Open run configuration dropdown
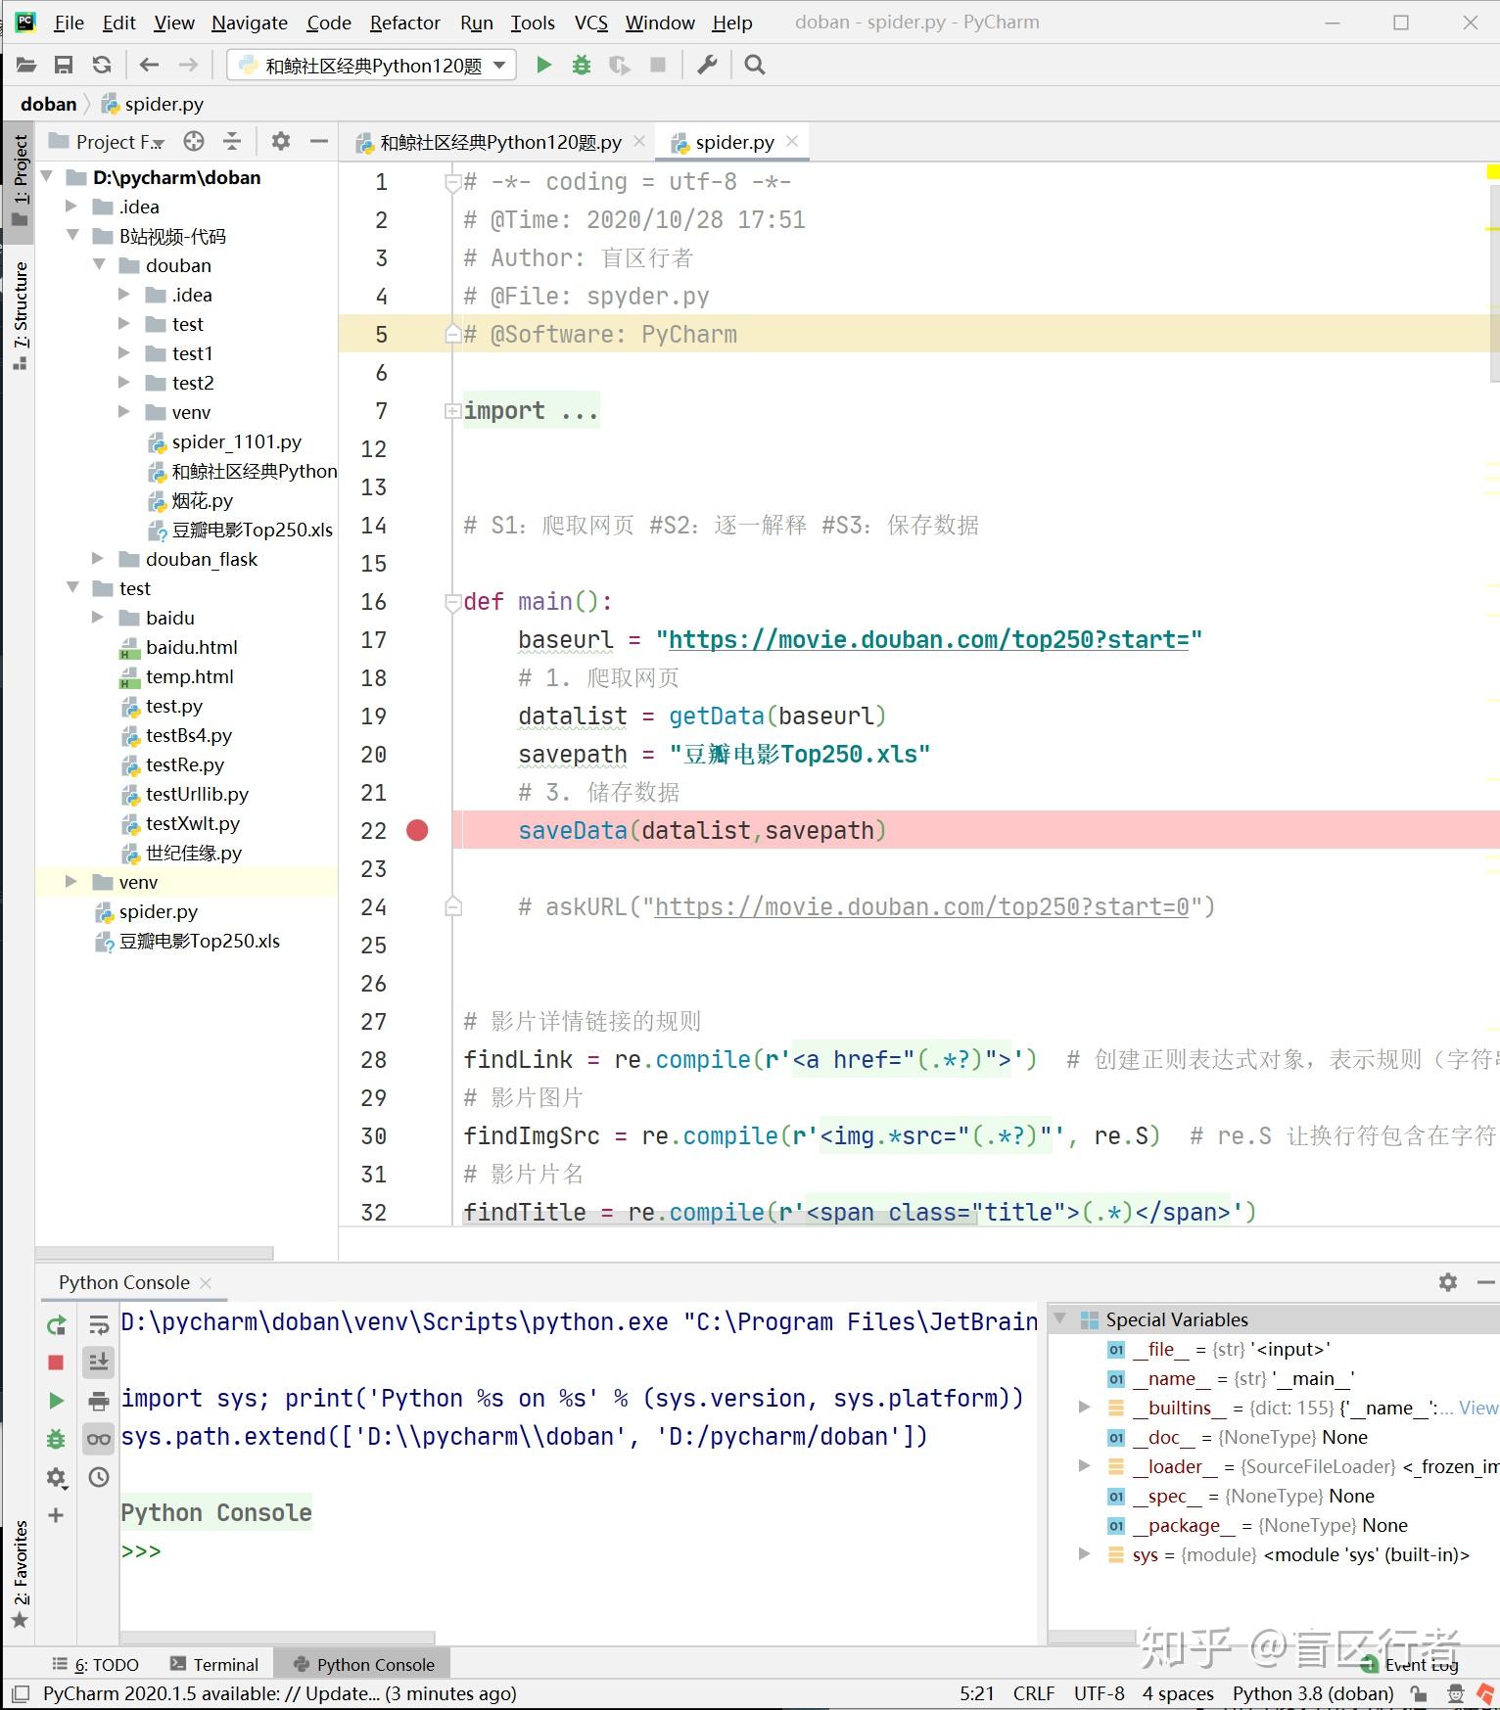 [372, 66]
